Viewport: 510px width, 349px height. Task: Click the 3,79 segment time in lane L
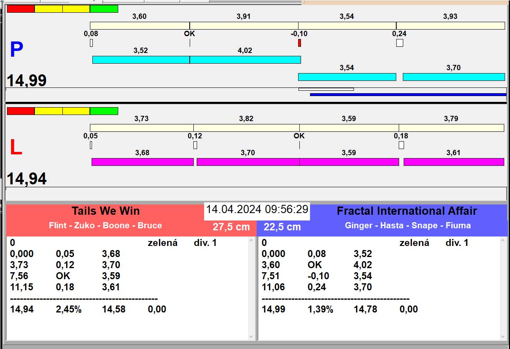451,119
